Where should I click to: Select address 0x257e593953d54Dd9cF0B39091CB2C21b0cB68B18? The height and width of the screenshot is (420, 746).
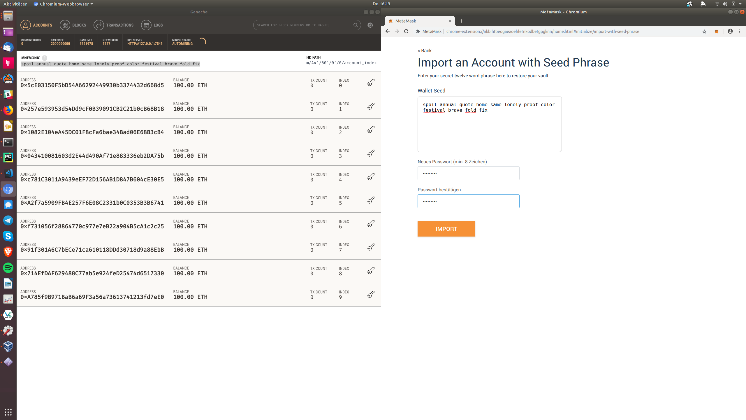(x=92, y=109)
